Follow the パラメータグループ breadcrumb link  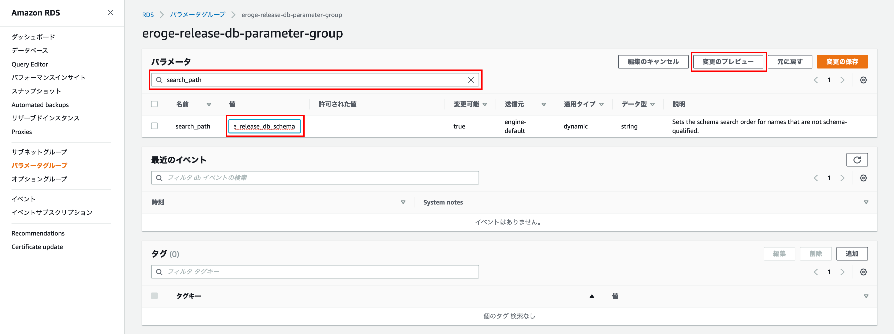197,14
